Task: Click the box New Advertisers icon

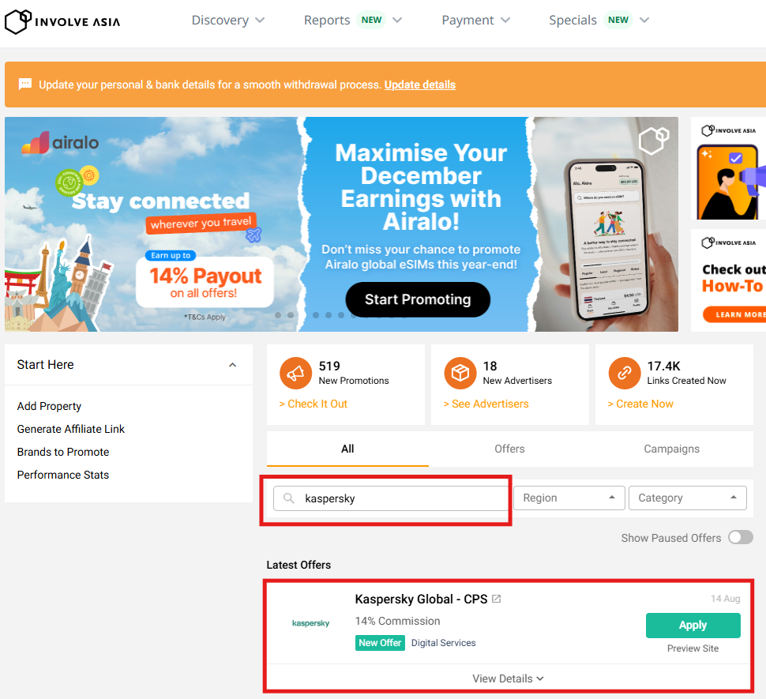Action: [x=460, y=373]
